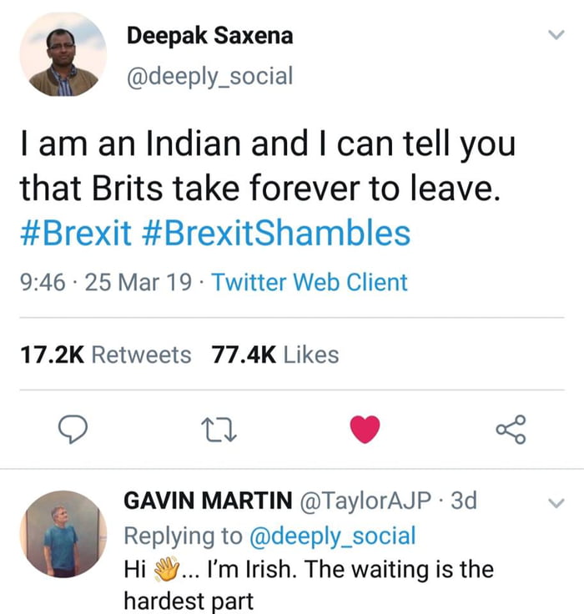The width and height of the screenshot is (584, 614).
Task: Click the Twitter Web Client link
Action: point(310,283)
